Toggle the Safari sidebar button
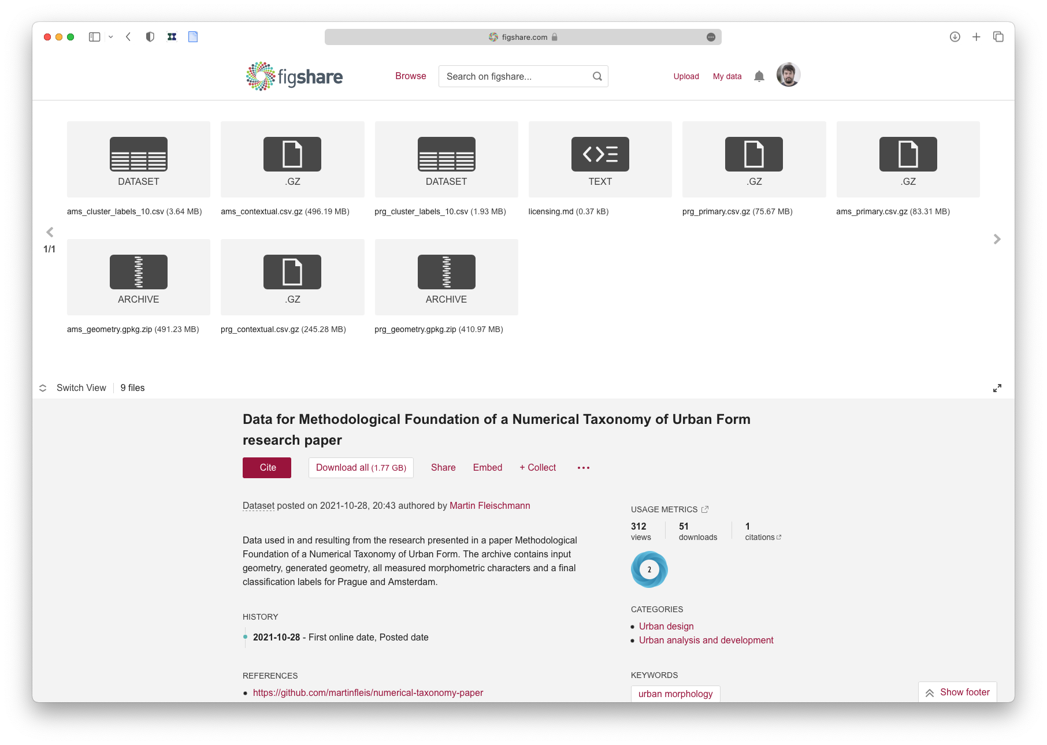 click(95, 37)
